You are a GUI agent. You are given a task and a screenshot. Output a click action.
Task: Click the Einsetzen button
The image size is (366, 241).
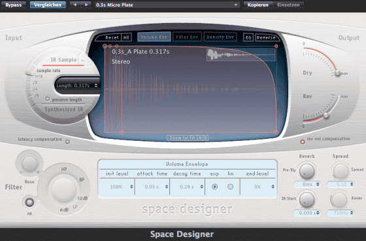[288, 5]
